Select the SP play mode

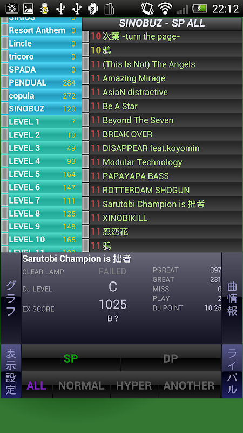(71, 358)
